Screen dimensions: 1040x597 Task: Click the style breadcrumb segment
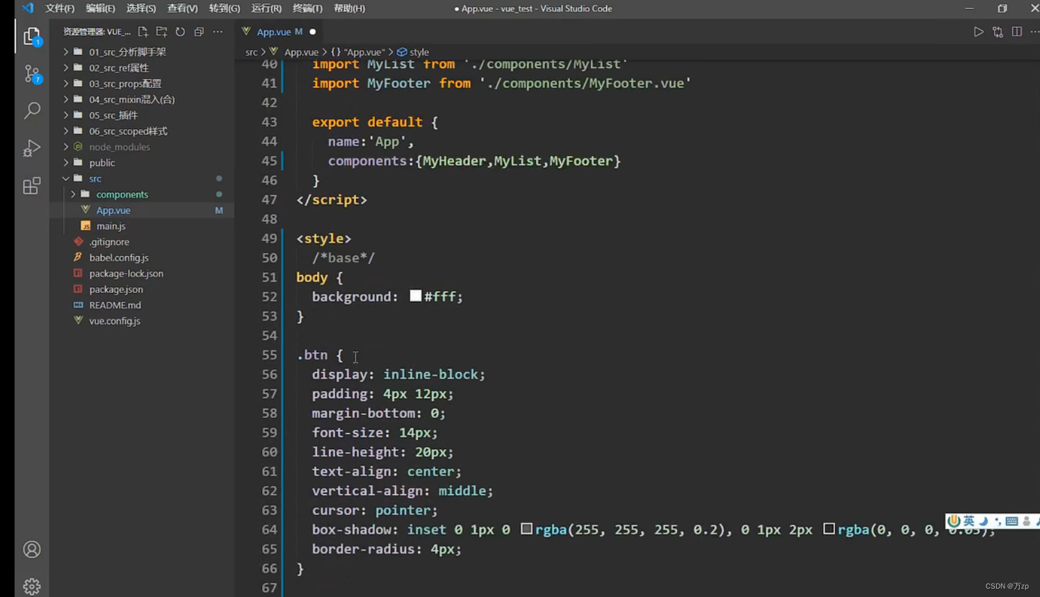click(413, 52)
